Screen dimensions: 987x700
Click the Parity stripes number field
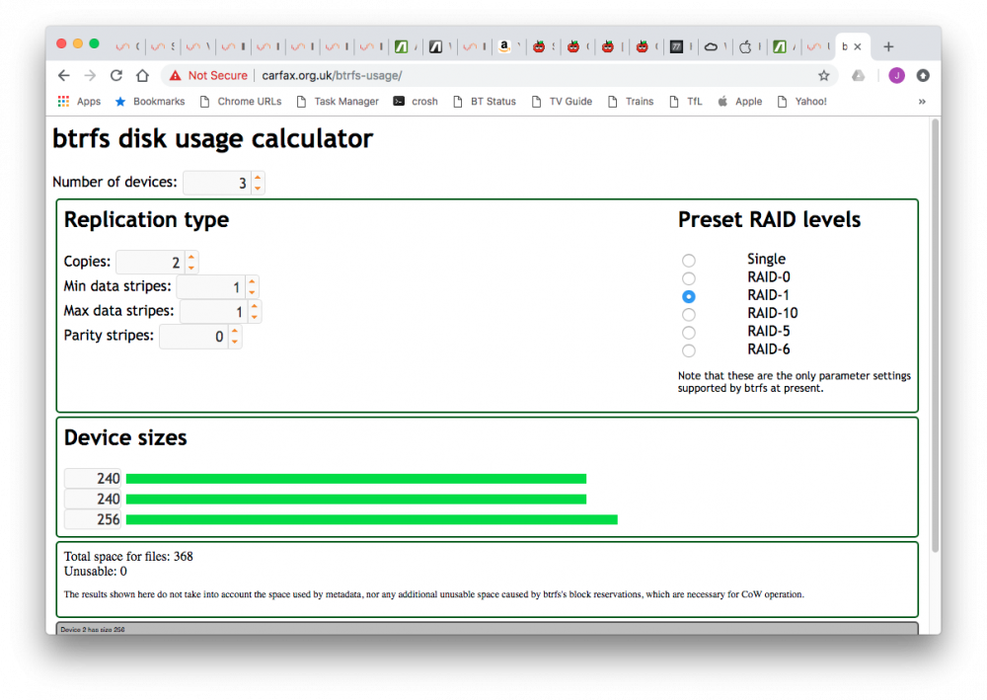(x=193, y=336)
